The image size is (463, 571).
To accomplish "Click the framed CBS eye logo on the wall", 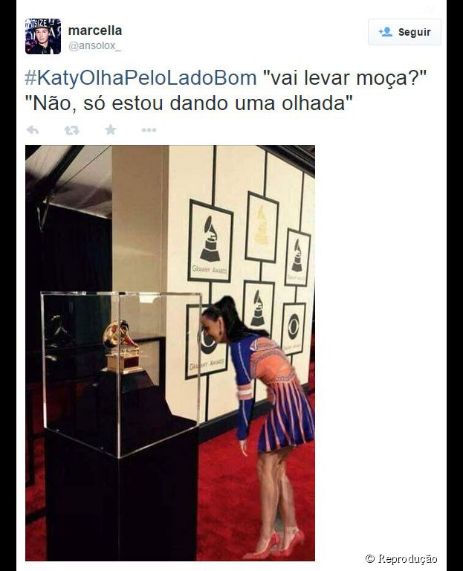I will point(294,328).
